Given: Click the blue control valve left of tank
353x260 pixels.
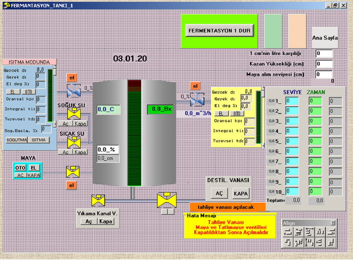Looking at the screenshot, I should [x=74, y=90].
